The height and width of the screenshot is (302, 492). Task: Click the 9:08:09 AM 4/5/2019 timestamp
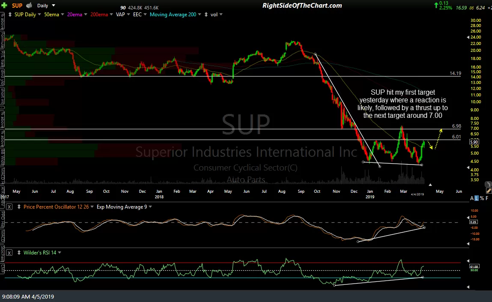point(28,297)
